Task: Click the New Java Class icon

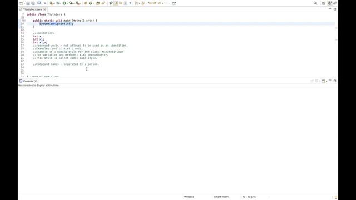Action: (x=90, y=3)
